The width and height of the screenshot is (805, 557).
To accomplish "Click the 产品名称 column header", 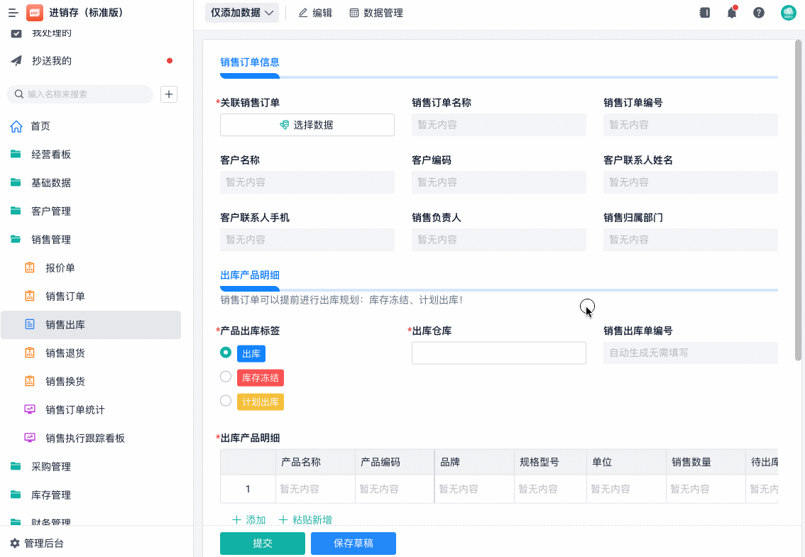I will click(315, 462).
